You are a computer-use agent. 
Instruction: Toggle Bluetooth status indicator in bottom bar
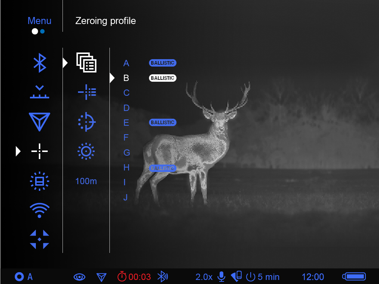[x=162, y=277]
